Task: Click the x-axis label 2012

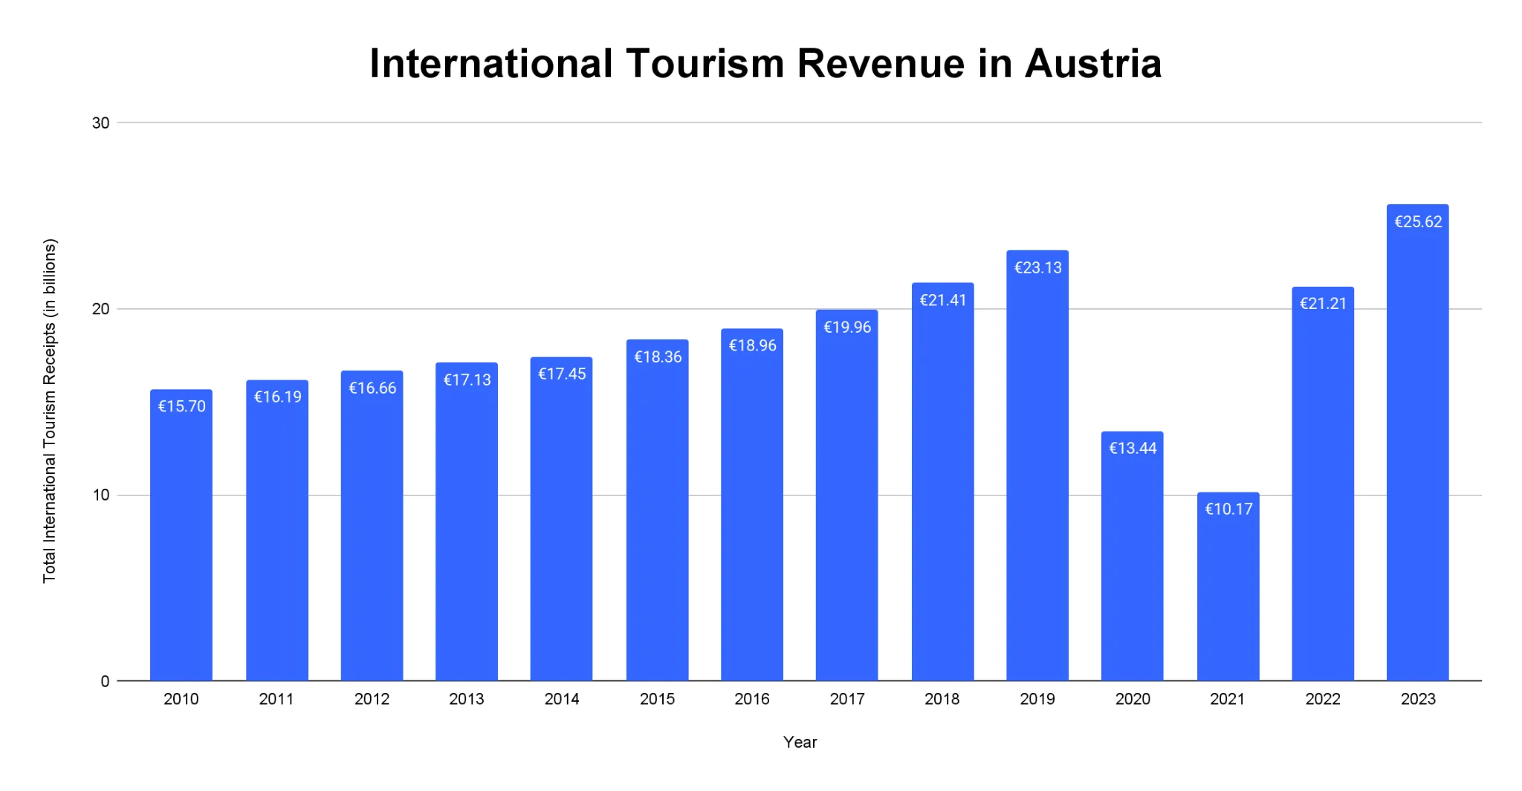Action: pos(372,699)
